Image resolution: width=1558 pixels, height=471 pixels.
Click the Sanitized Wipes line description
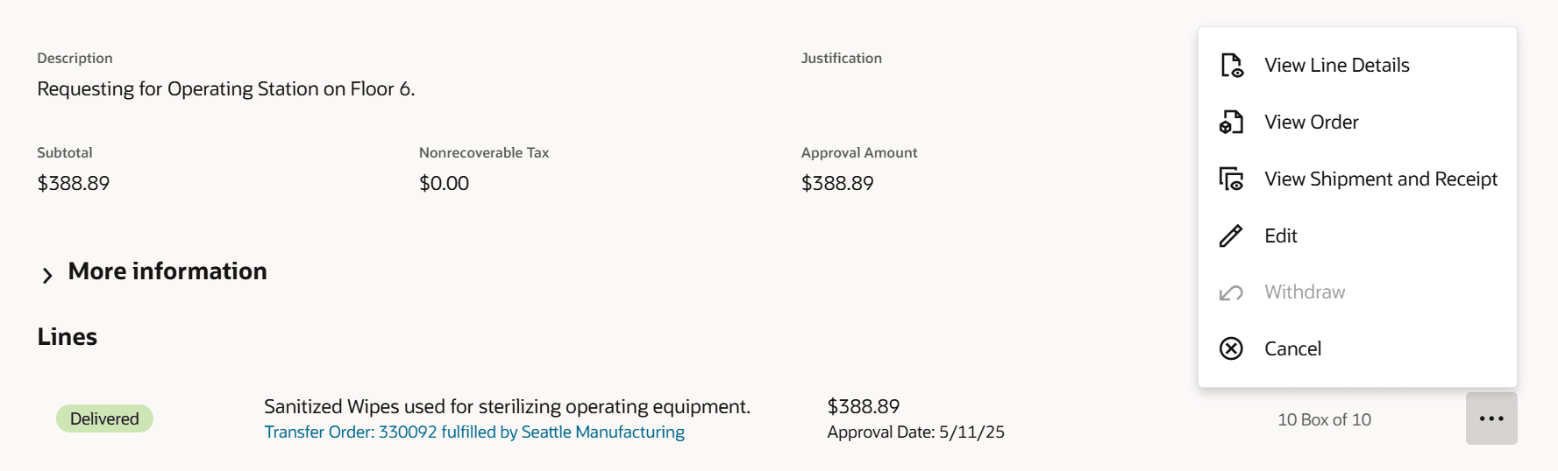(x=507, y=406)
